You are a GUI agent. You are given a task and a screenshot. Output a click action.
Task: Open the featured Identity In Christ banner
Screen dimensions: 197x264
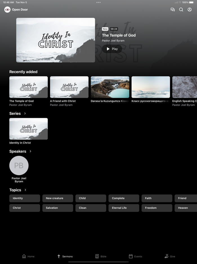point(56,40)
